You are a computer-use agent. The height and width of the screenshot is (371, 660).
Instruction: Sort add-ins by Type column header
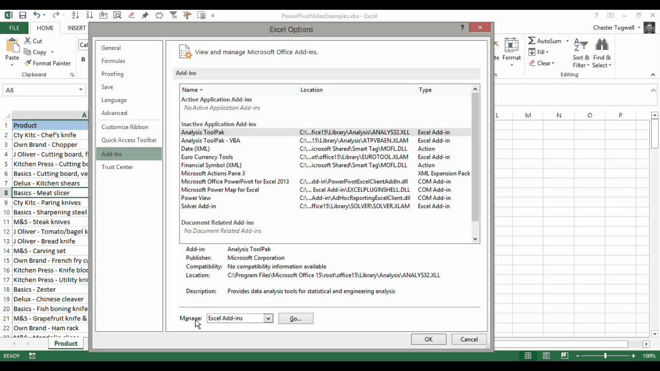click(444, 90)
